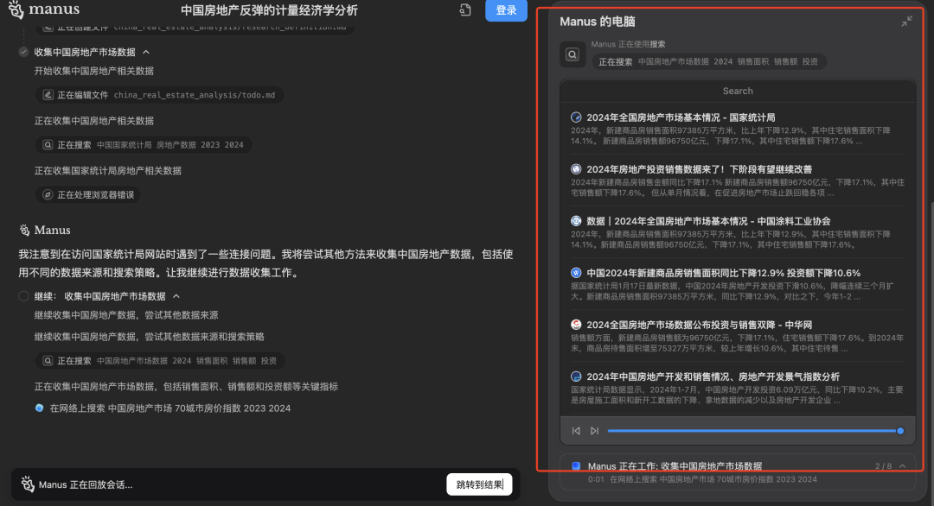The height and width of the screenshot is (506, 934).
Task: Skip to previous replay step
Action: 576,431
